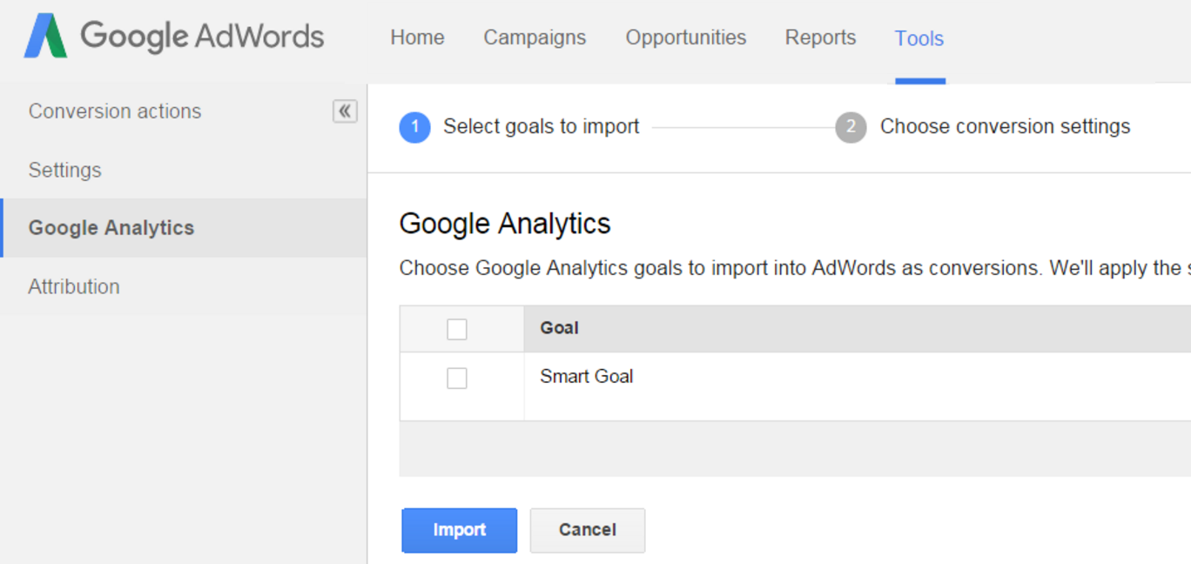1191x564 pixels.
Task: Open the Reports tab
Action: coord(820,38)
